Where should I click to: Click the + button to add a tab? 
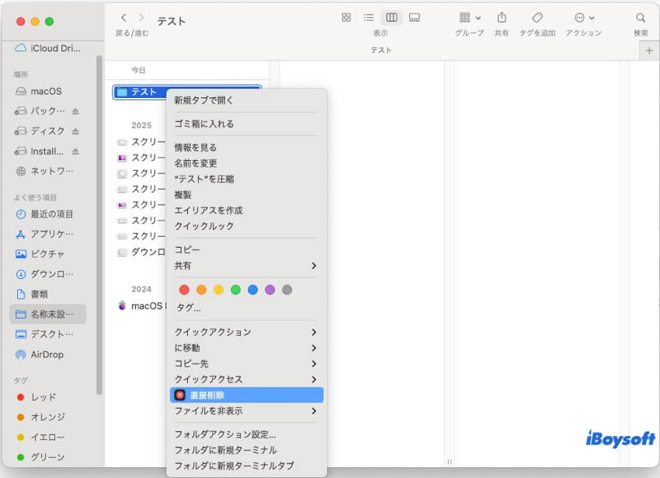(648, 51)
